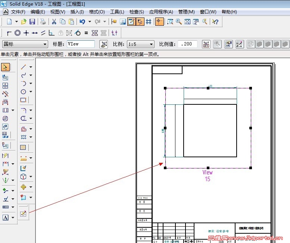Click the Zoom Area icon

tap(170, 22)
